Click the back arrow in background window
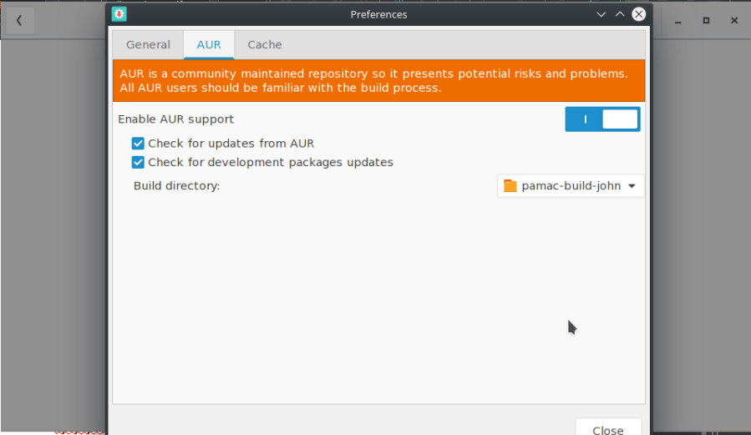 pos(19,20)
